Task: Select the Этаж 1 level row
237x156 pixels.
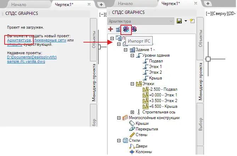Action: click(152, 67)
